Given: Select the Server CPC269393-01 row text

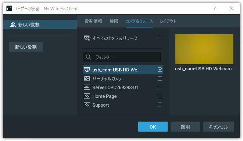Looking at the screenshot, I should coord(115,88).
